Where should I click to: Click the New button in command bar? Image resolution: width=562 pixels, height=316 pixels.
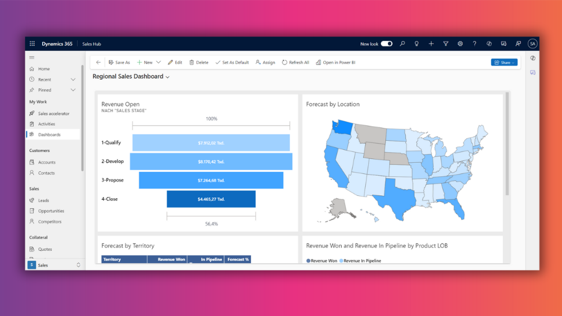tap(145, 62)
